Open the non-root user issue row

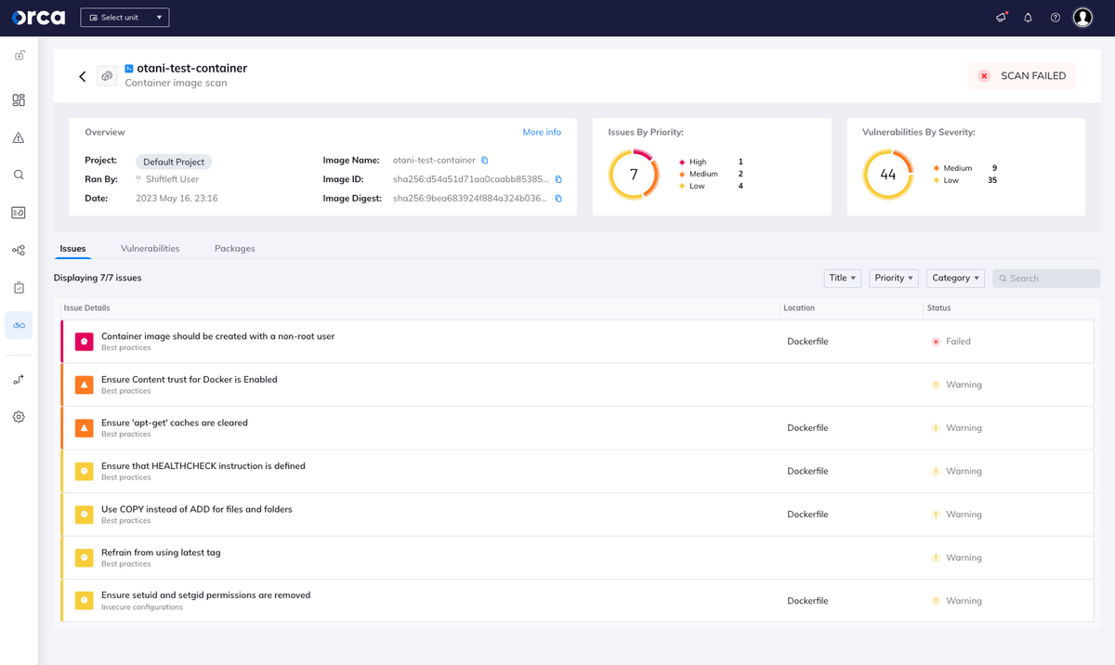[577, 341]
